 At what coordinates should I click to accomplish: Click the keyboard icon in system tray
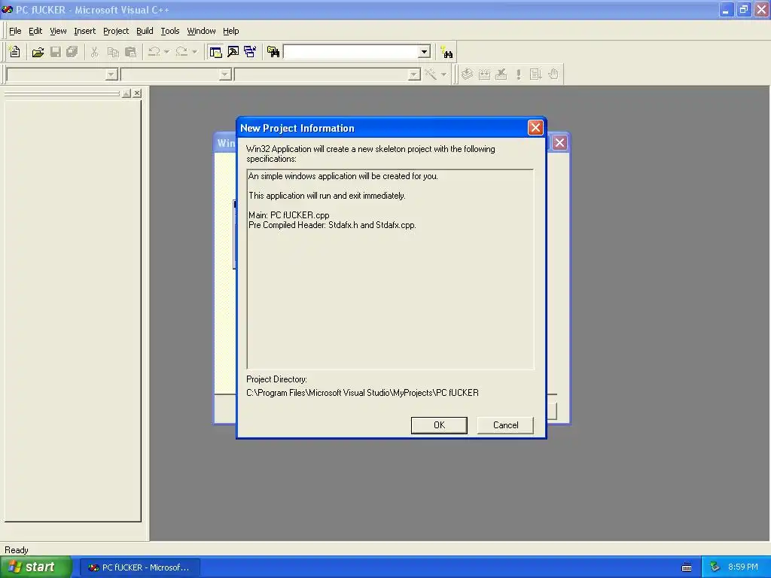pyautogui.click(x=687, y=567)
